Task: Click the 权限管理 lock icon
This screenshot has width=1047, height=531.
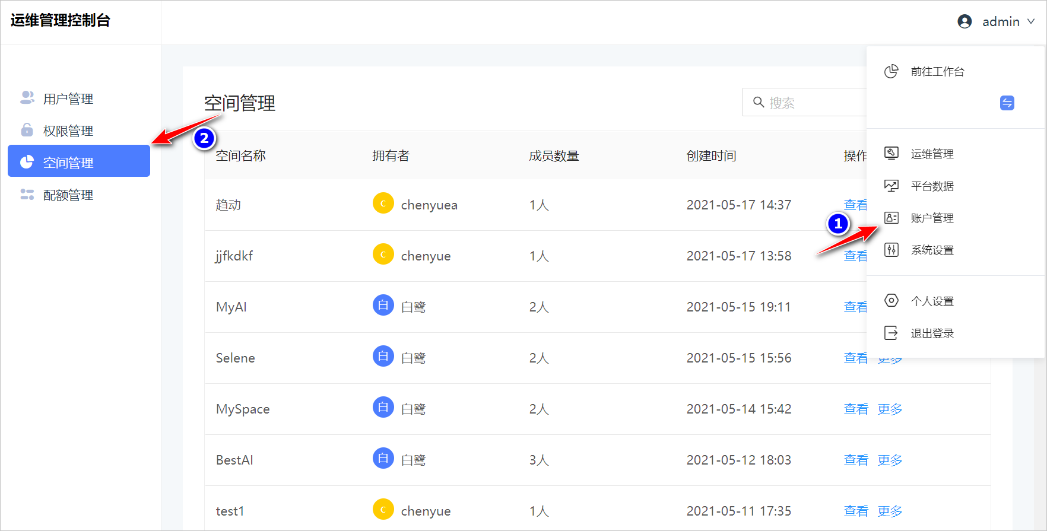Action: 27,129
